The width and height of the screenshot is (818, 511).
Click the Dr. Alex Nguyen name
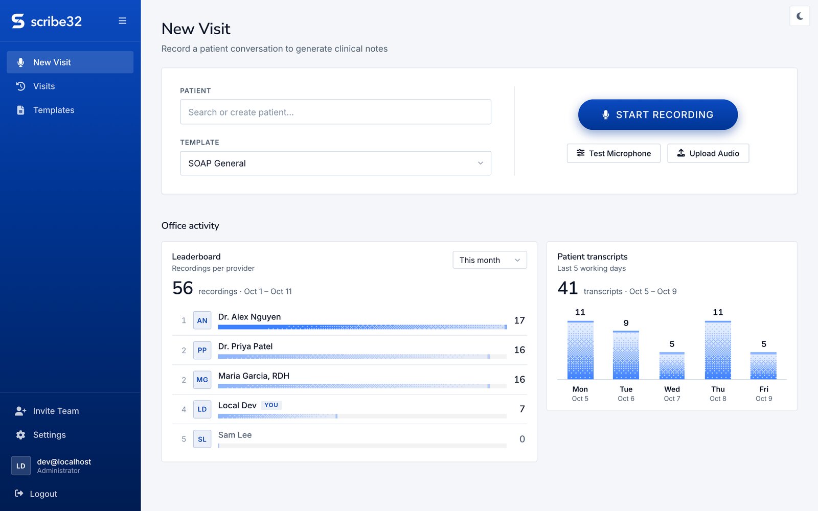tap(249, 317)
